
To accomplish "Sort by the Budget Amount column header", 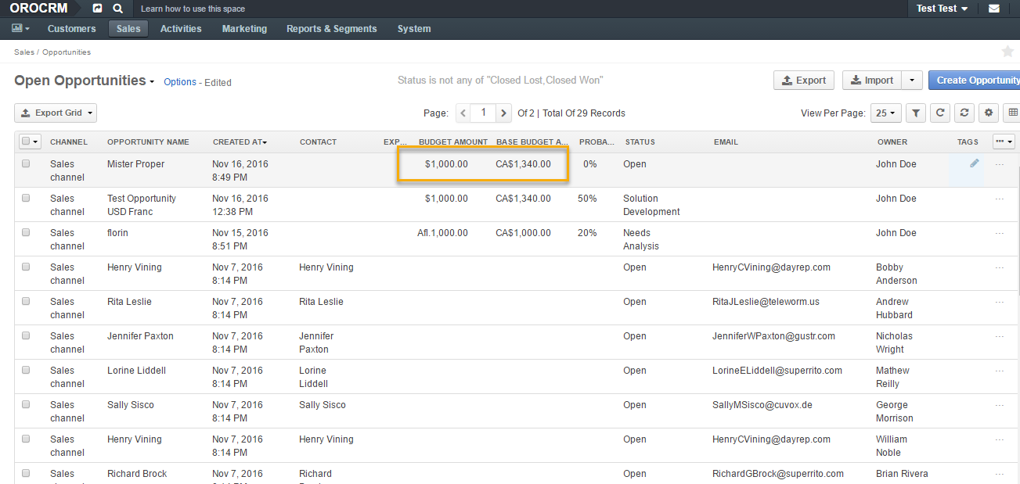I will (453, 142).
